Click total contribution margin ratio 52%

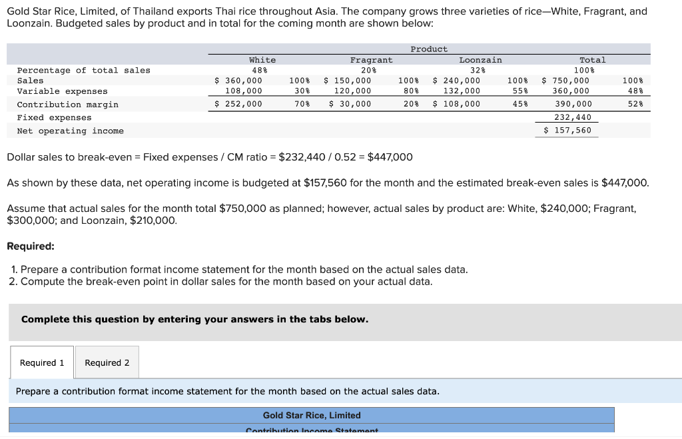point(635,104)
